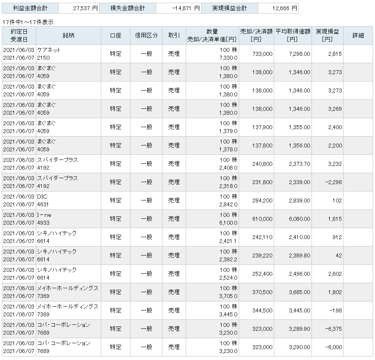Click the 取引 column header
The height and width of the screenshot is (360, 375).
coord(174,35)
